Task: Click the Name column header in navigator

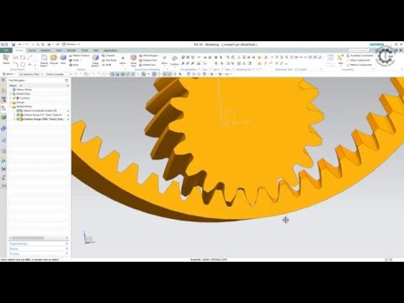Action: [x=16, y=85]
